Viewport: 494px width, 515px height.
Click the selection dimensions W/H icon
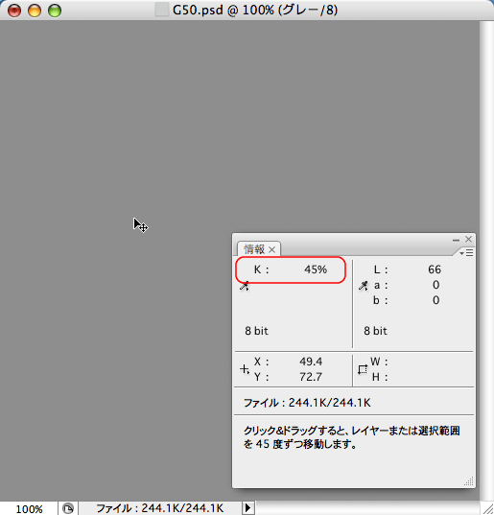(363, 369)
